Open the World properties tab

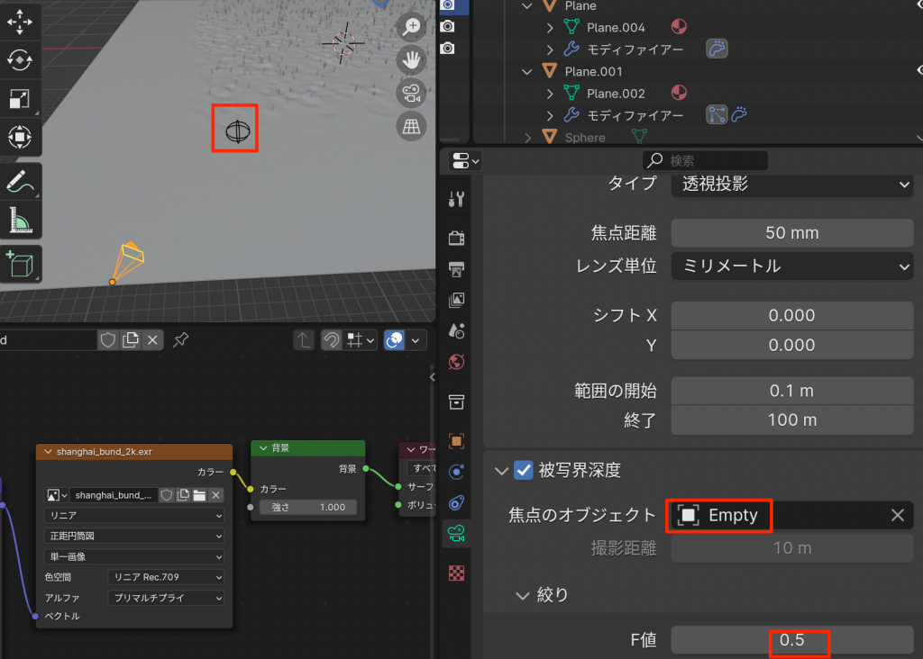click(x=457, y=361)
